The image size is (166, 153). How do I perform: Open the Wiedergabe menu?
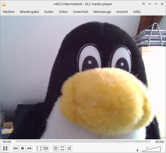pyautogui.click(x=29, y=12)
